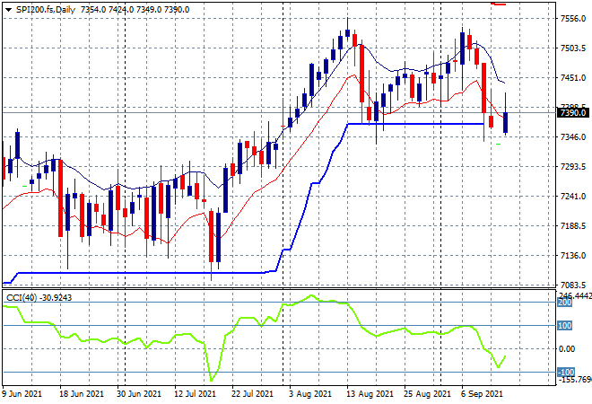Screen dimensions: 592x404
Task: Click the 7241.0 price axis label
Action: (x=573, y=196)
